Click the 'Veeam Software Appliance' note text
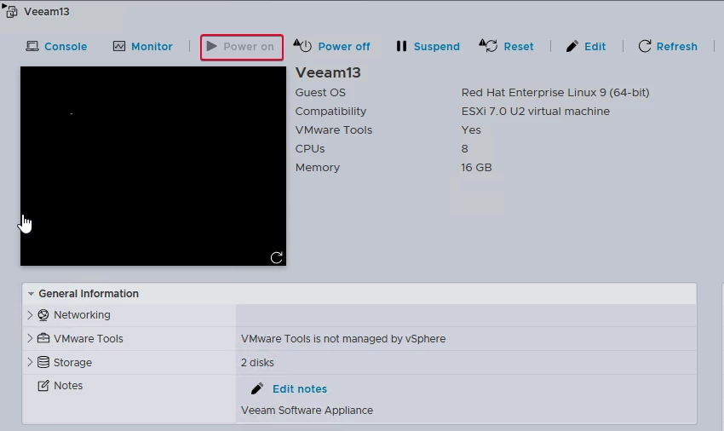The width and height of the screenshot is (724, 431). pyautogui.click(x=307, y=411)
